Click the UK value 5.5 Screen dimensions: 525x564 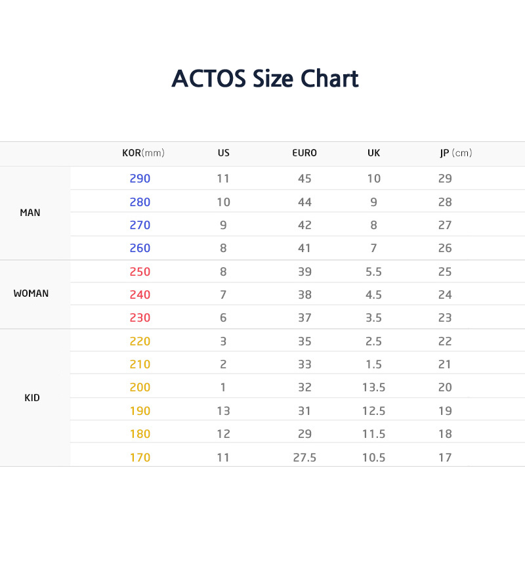(373, 272)
